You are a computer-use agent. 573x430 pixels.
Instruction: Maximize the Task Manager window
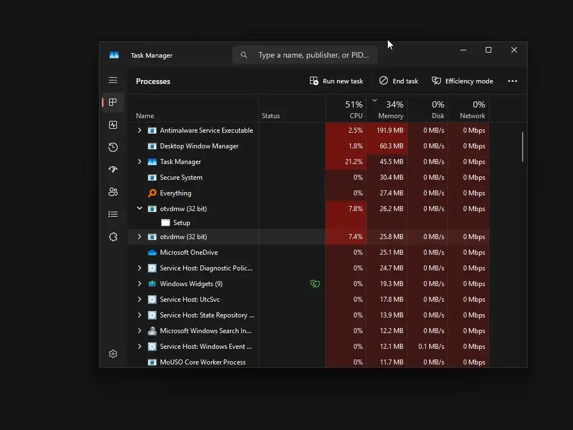[x=488, y=50]
